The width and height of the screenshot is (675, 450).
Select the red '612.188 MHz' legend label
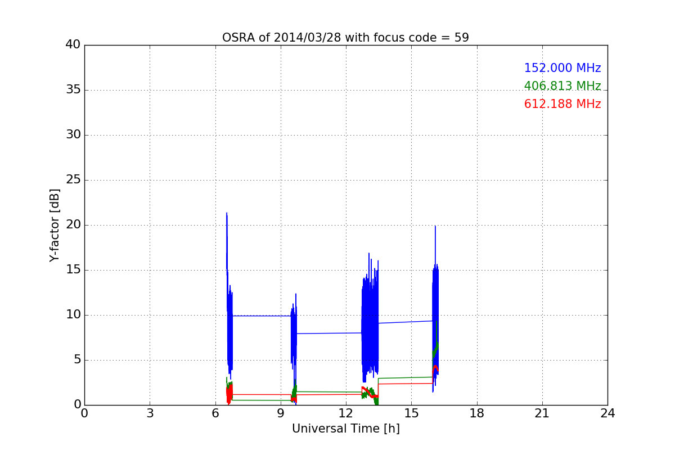click(562, 104)
